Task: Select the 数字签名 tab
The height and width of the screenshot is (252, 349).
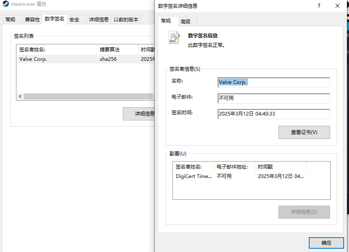Action: click(54, 19)
